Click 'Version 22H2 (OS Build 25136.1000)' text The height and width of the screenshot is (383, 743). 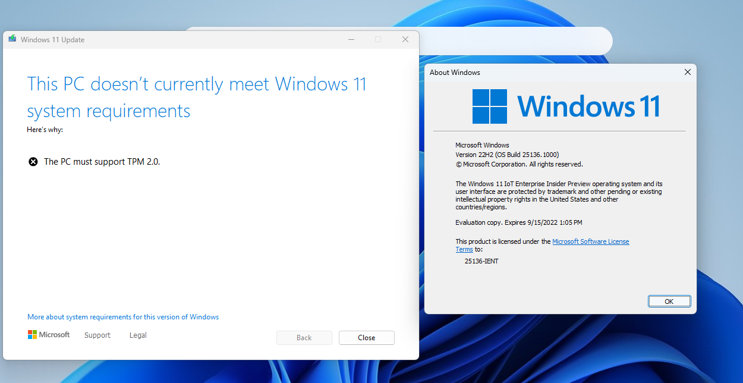click(507, 155)
